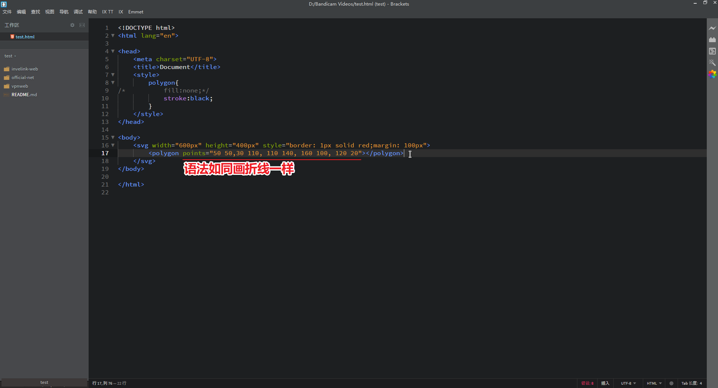Image resolution: width=718 pixels, height=388 pixels.
Task: Toggle insert/overwrite mode in status bar
Action: pyautogui.click(x=605, y=383)
